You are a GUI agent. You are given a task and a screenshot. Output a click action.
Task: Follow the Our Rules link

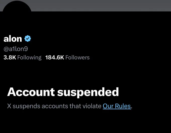click(x=117, y=106)
